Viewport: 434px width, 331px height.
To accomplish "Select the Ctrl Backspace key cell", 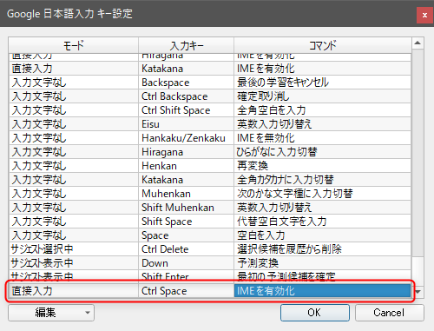I will (x=186, y=96).
